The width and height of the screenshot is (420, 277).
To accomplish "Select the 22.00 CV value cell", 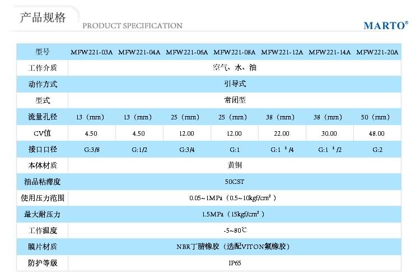I will [x=282, y=133].
